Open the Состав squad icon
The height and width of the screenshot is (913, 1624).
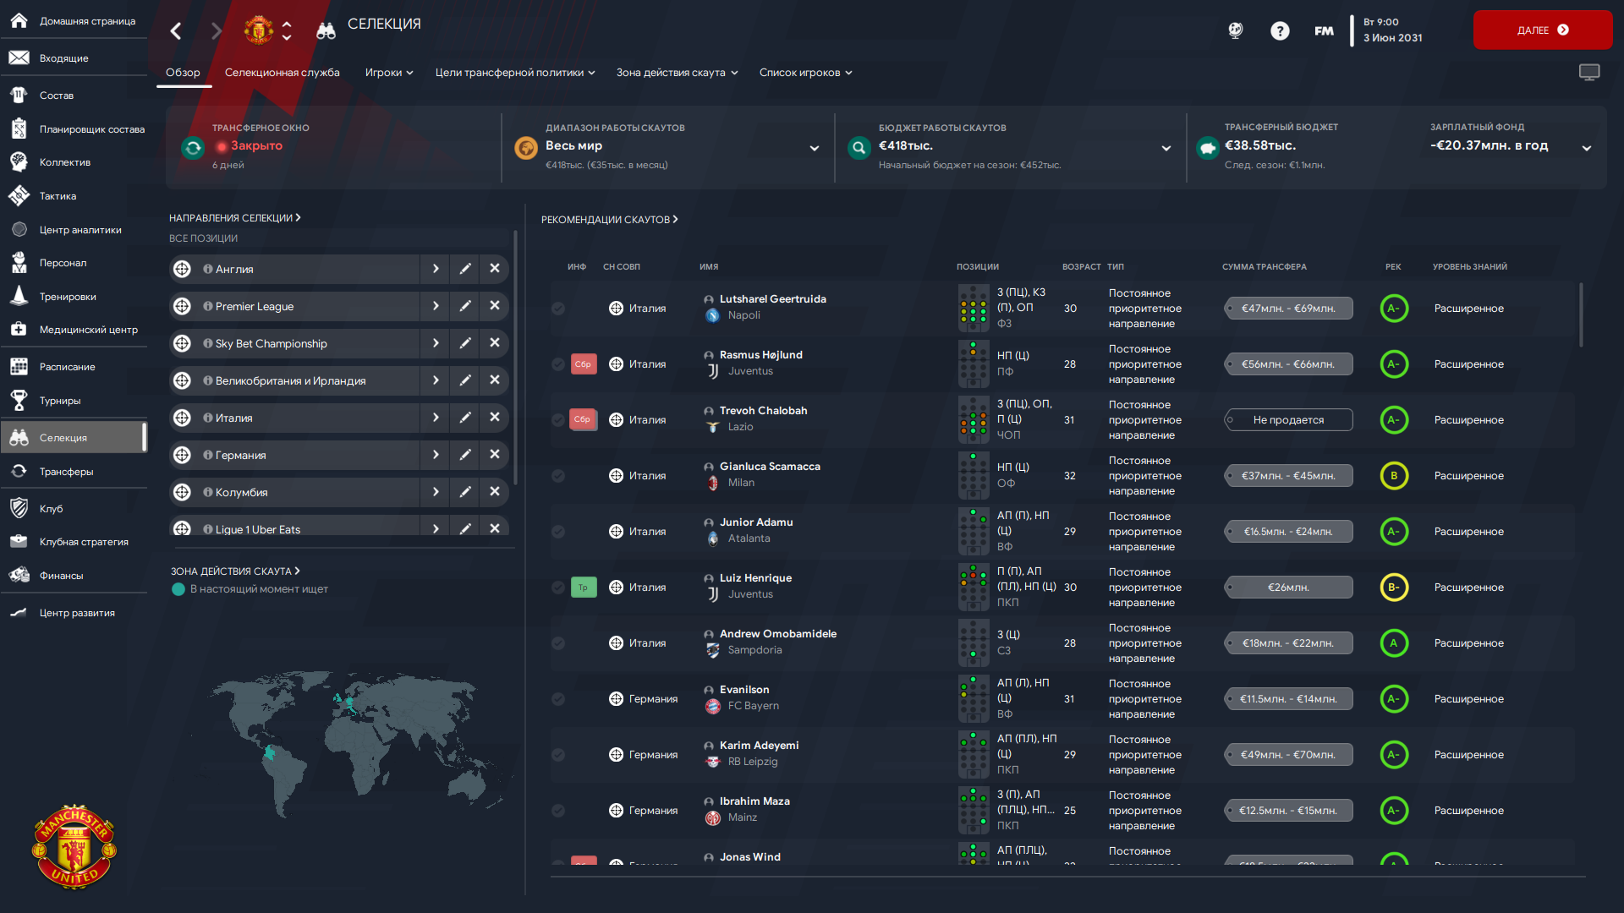tap(19, 95)
